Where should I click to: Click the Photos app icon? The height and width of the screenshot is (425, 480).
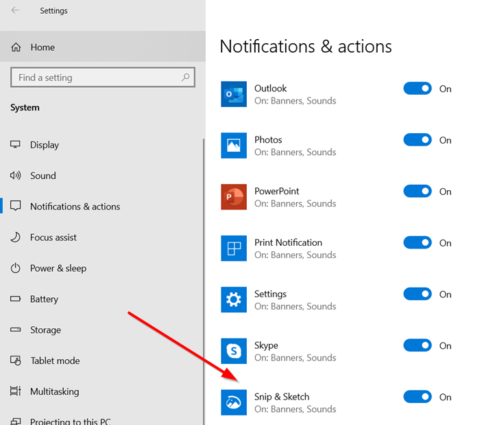(x=233, y=146)
